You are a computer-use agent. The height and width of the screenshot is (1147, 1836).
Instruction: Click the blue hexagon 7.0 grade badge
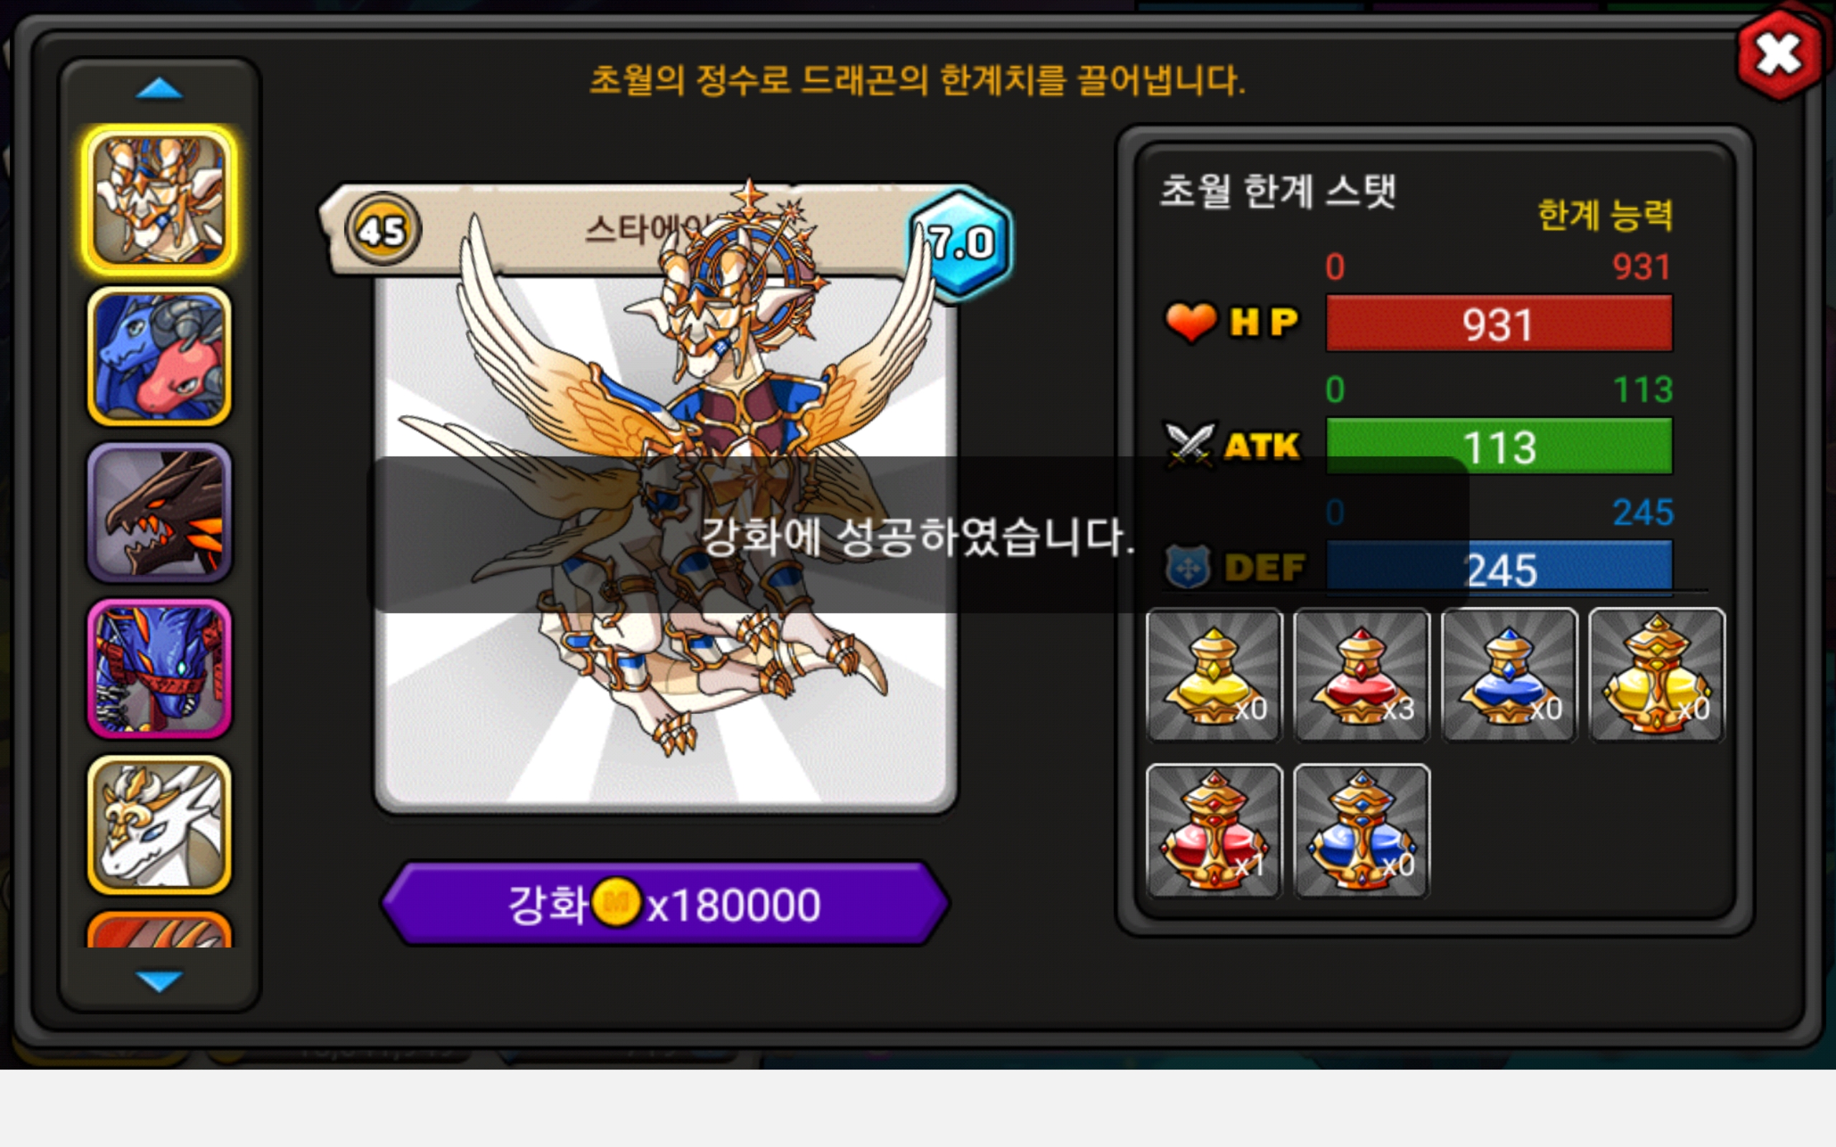click(960, 243)
